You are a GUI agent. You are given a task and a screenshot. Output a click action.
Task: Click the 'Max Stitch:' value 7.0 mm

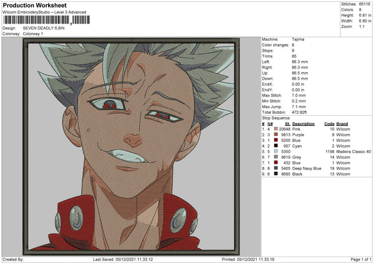point(299,95)
